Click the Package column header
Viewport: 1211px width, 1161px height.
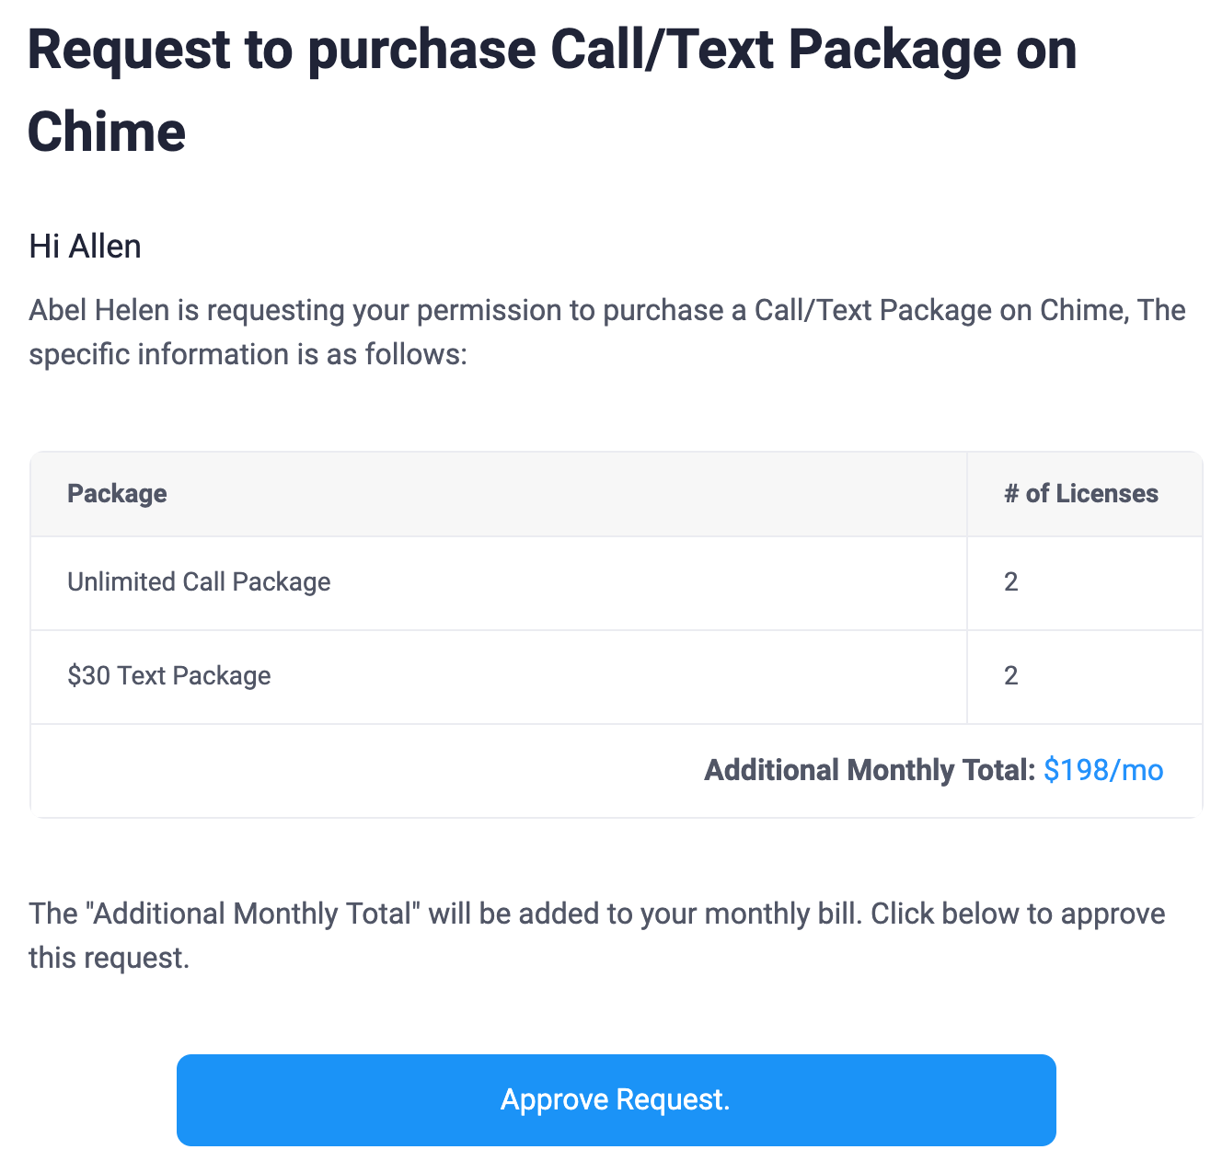pos(117,493)
